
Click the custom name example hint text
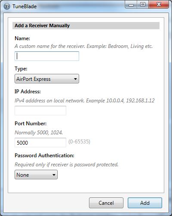tap(83, 46)
